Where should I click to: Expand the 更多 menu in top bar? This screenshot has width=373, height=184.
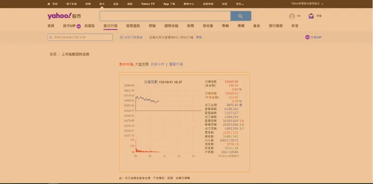(240, 4)
